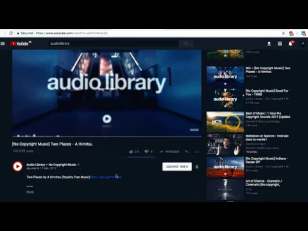Open the Meltdown et Spectre video title
Image resolution: width=308 pixels, height=231 pixels.
[x=267, y=137]
